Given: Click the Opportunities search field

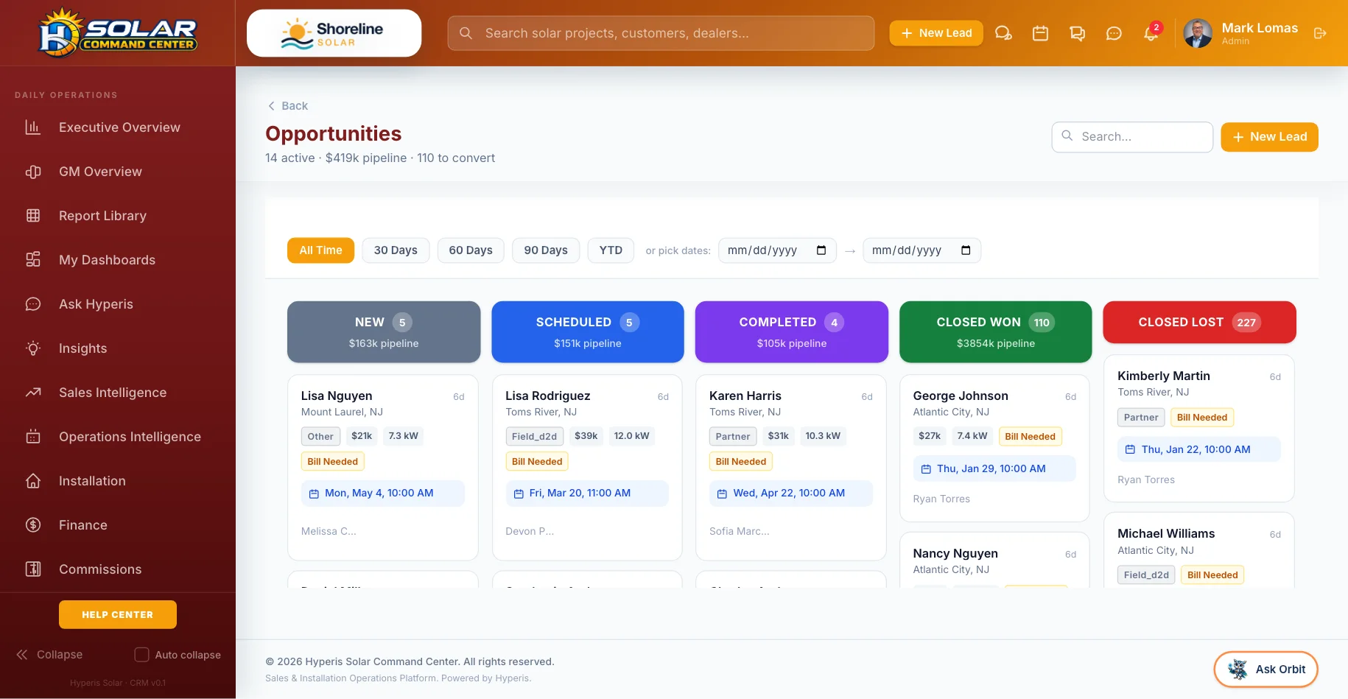Looking at the screenshot, I should pyautogui.click(x=1132, y=137).
